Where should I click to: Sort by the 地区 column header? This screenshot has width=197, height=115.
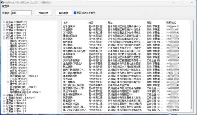pyautogui.click(x=97, y=23)
